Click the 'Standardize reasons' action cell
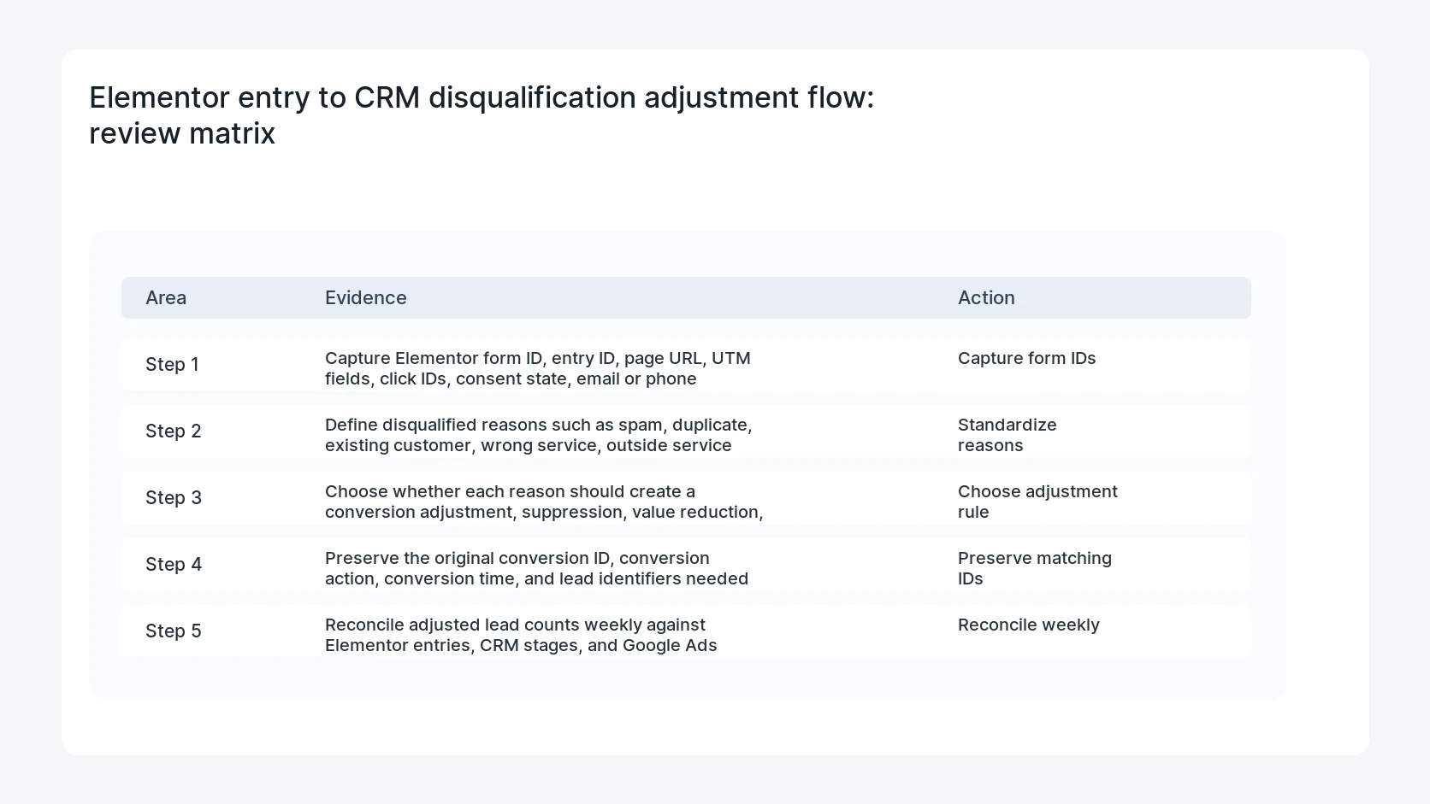 coord(1007,435)
